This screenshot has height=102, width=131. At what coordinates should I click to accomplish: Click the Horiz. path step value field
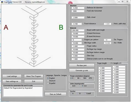108,24
